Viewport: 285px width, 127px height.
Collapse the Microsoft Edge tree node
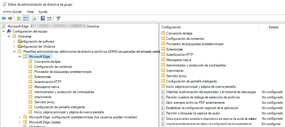coord(20,57)
